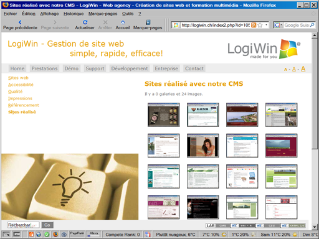Open Marque-pages menu in menu bar
The height and width of the screenshot is (239, 319).
tap(103, 14)
